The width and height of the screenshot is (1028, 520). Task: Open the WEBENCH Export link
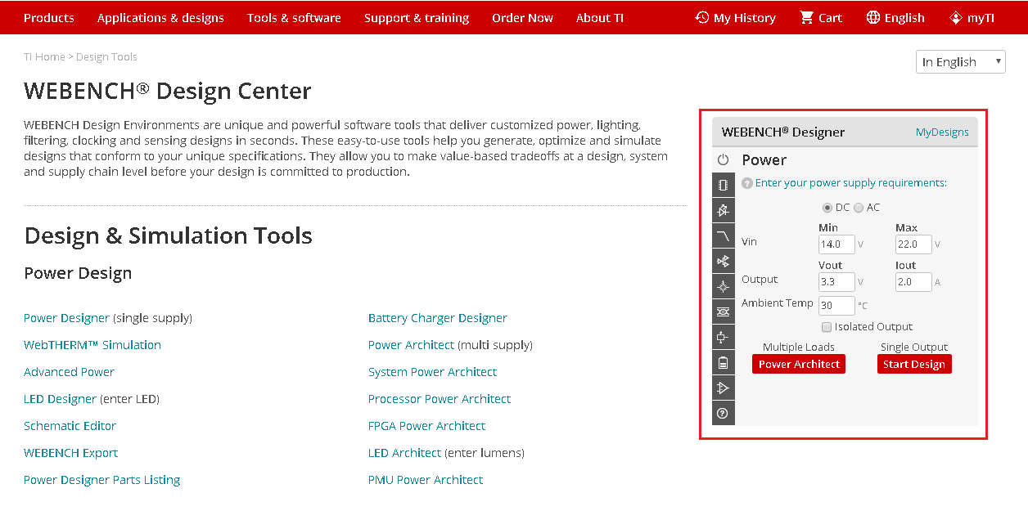70,453
